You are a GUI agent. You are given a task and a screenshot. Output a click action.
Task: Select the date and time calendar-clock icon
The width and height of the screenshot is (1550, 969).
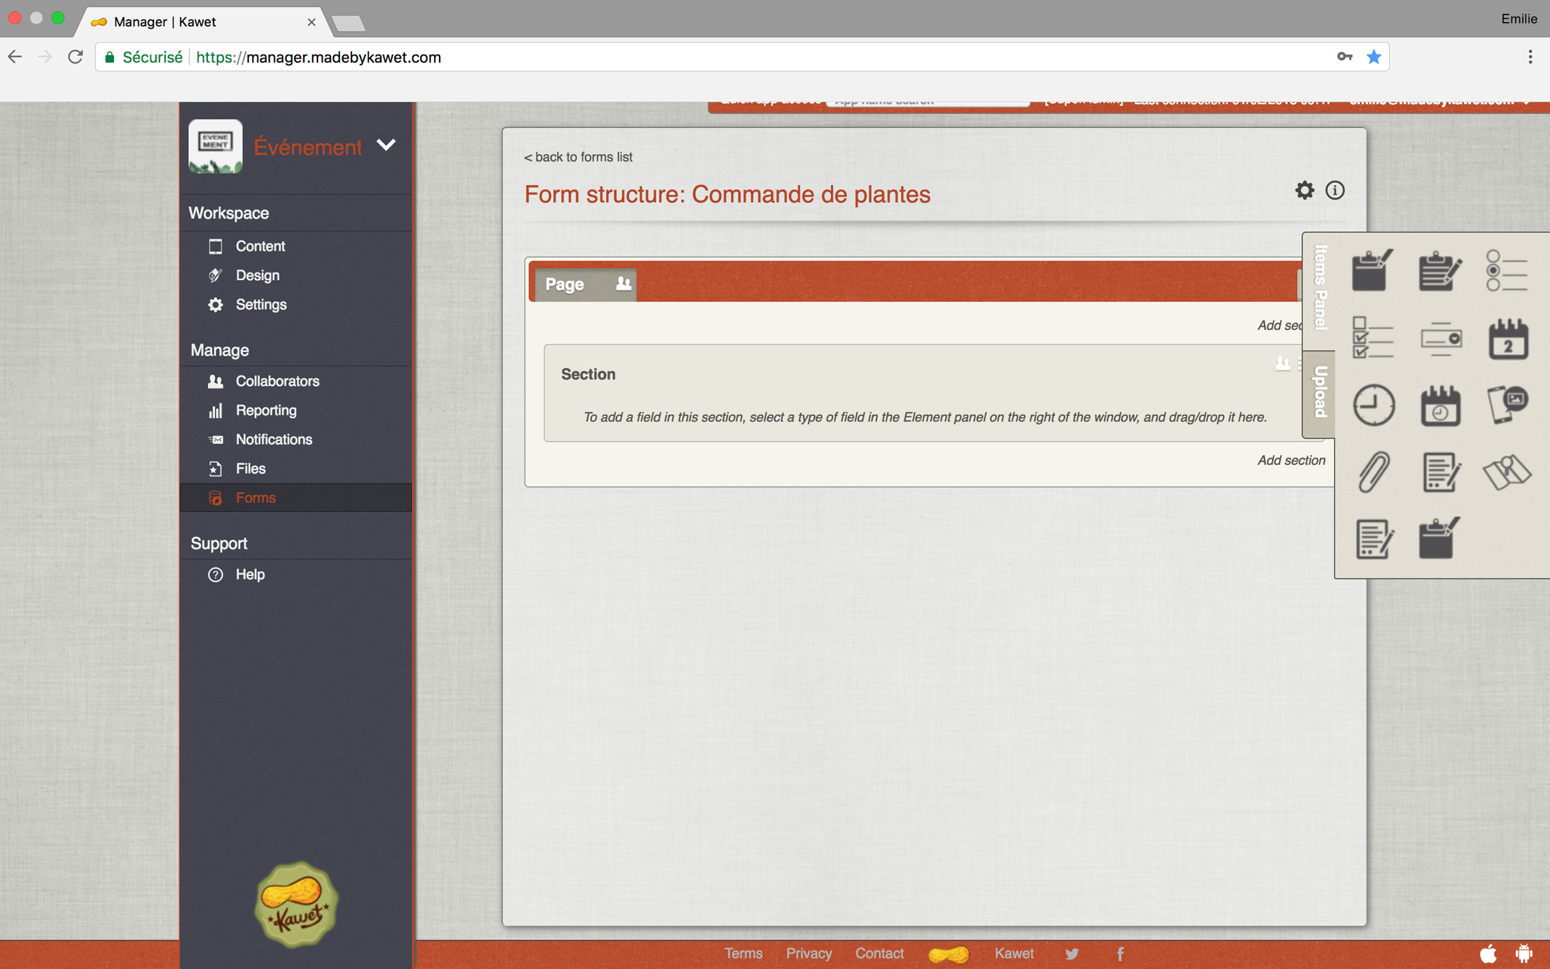[x=1440, y=405]
